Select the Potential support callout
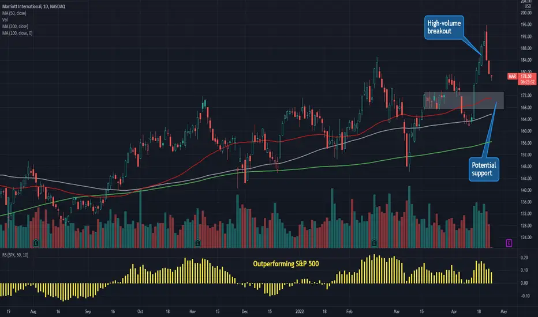The height and width of the screenshot is (317, 538). tap(484, 169)
